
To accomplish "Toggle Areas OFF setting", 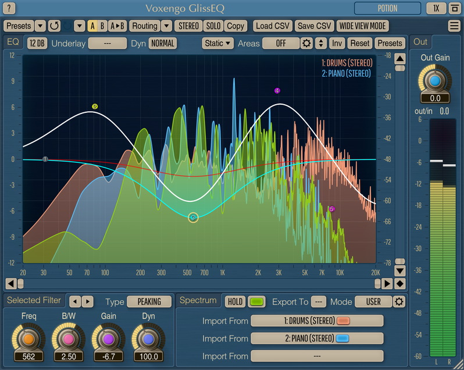I will point(280,43).
